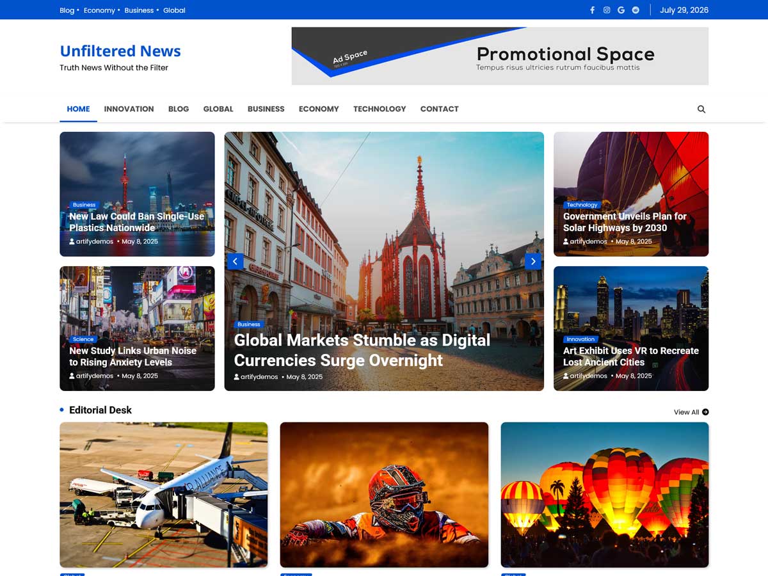Click Business link in top bar

139,10
